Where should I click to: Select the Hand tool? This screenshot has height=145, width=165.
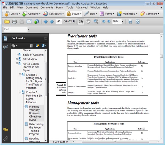(x=88, y=21)
